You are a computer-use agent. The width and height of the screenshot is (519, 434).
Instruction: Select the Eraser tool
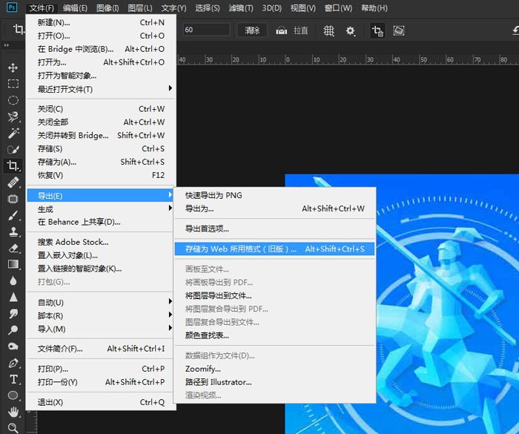tap(13, 248)
